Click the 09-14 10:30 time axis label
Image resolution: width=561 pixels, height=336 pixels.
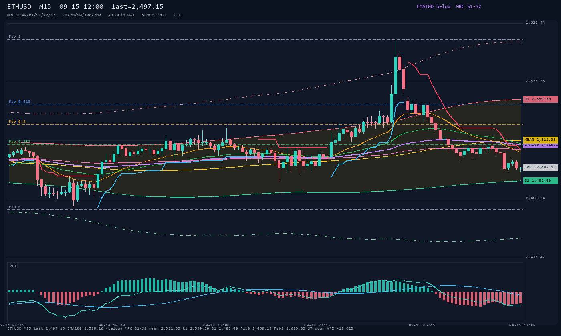tap(111, 325)
